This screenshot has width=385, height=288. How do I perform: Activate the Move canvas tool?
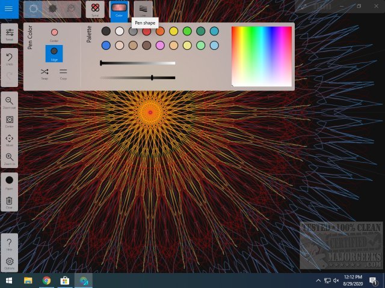(10, 140)
